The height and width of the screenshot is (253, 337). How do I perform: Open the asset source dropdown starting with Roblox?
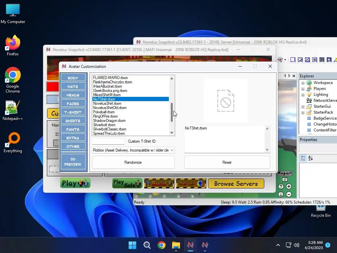pos(133,150)
